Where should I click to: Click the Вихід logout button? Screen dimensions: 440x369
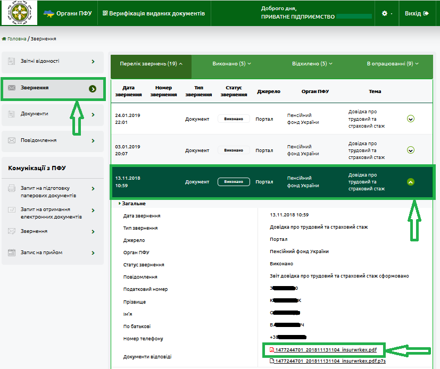click(x=416, y=13)
